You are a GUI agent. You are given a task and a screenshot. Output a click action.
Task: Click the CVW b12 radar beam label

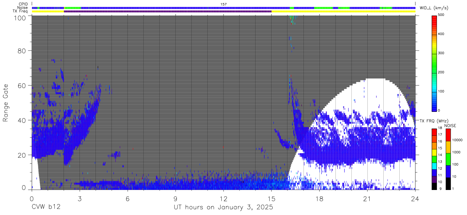(x=45, y=207)
